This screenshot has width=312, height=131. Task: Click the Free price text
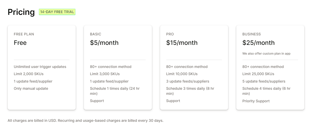(20, 43)
